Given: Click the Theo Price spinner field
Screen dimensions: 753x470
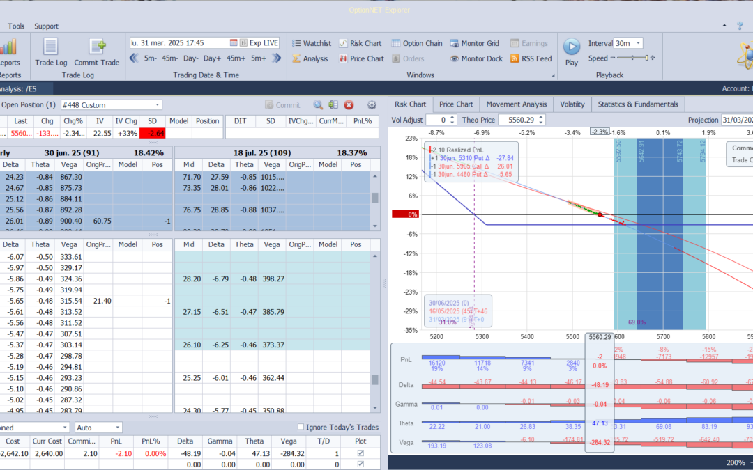Looking at the screenshot, I should tap(522, 120).
